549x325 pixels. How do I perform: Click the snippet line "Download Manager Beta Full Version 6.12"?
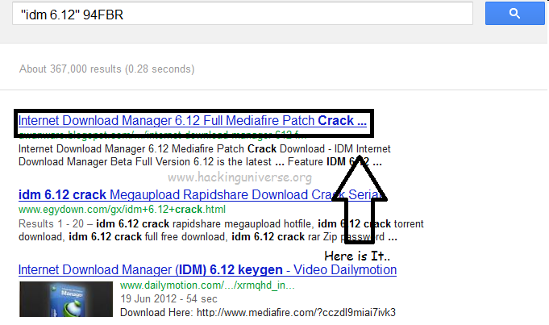[x=200, y=162]
